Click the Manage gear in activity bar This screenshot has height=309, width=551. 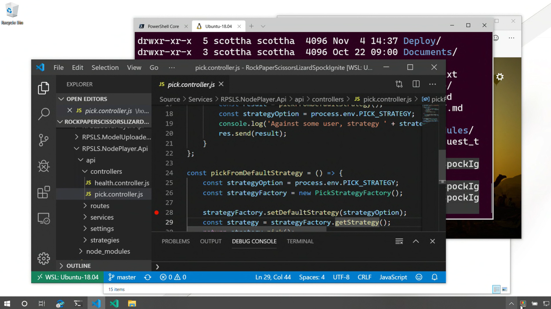pyautogui.click(x=44, y=259)
